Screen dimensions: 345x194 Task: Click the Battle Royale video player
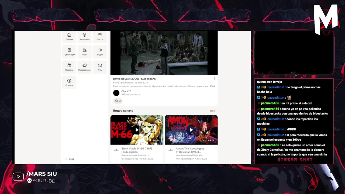click(164, 53)
